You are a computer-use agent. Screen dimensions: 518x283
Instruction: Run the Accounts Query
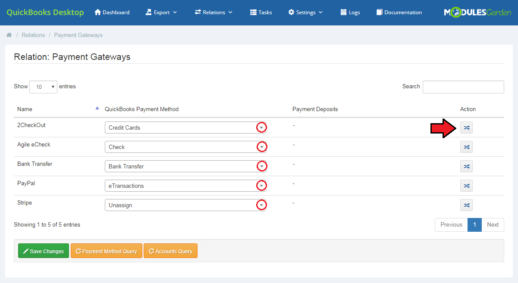(170, 251)
